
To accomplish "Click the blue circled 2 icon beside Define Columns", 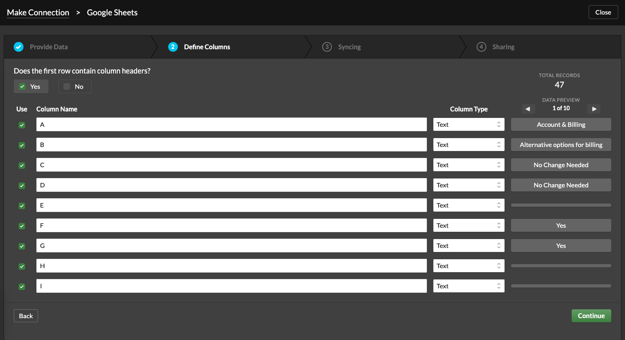I will pos(173,47).
